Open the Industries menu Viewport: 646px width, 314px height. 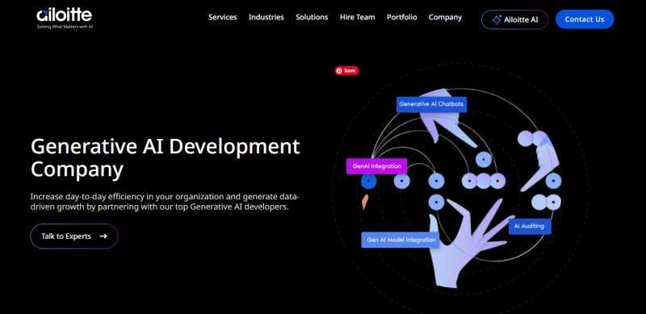coord(266,17)
